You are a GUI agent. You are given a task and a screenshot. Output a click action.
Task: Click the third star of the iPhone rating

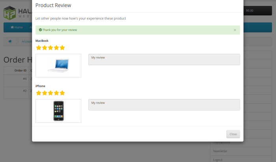(50, 93)
